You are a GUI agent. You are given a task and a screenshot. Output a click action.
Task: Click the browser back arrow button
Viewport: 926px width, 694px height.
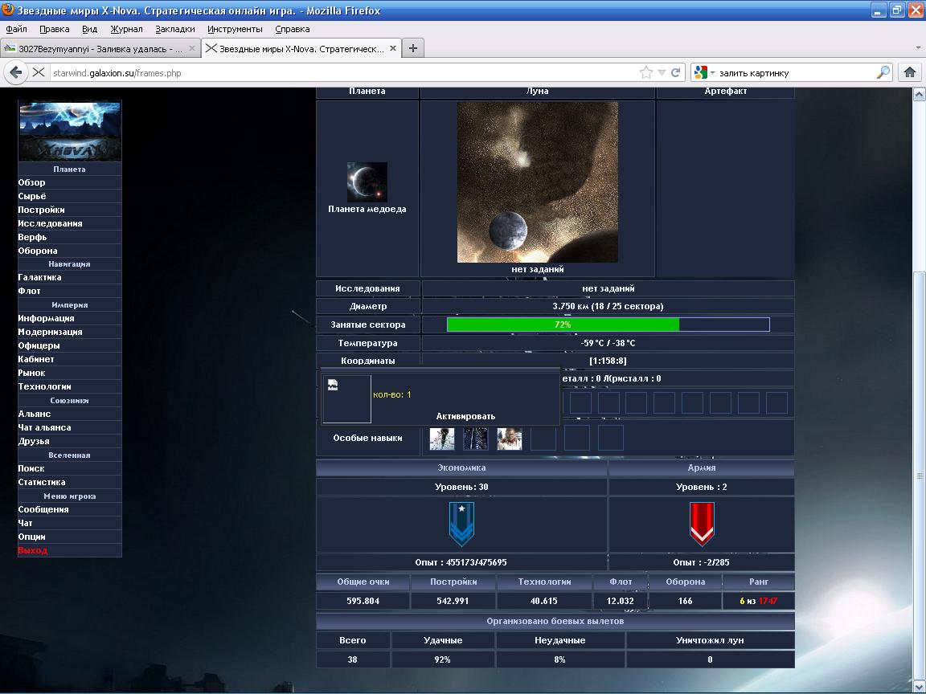click(15, 72)
